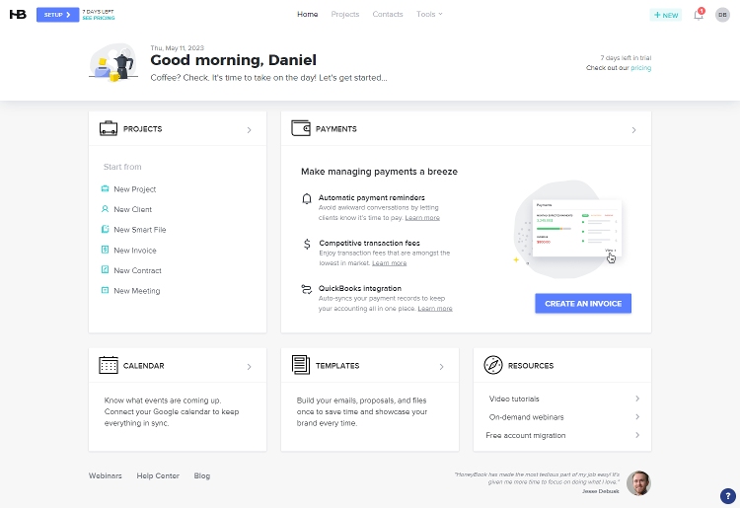The width and height of the screenshot is (740, 508).
Task: Expand the Payments panel chevron
Action: pos(633,130)
